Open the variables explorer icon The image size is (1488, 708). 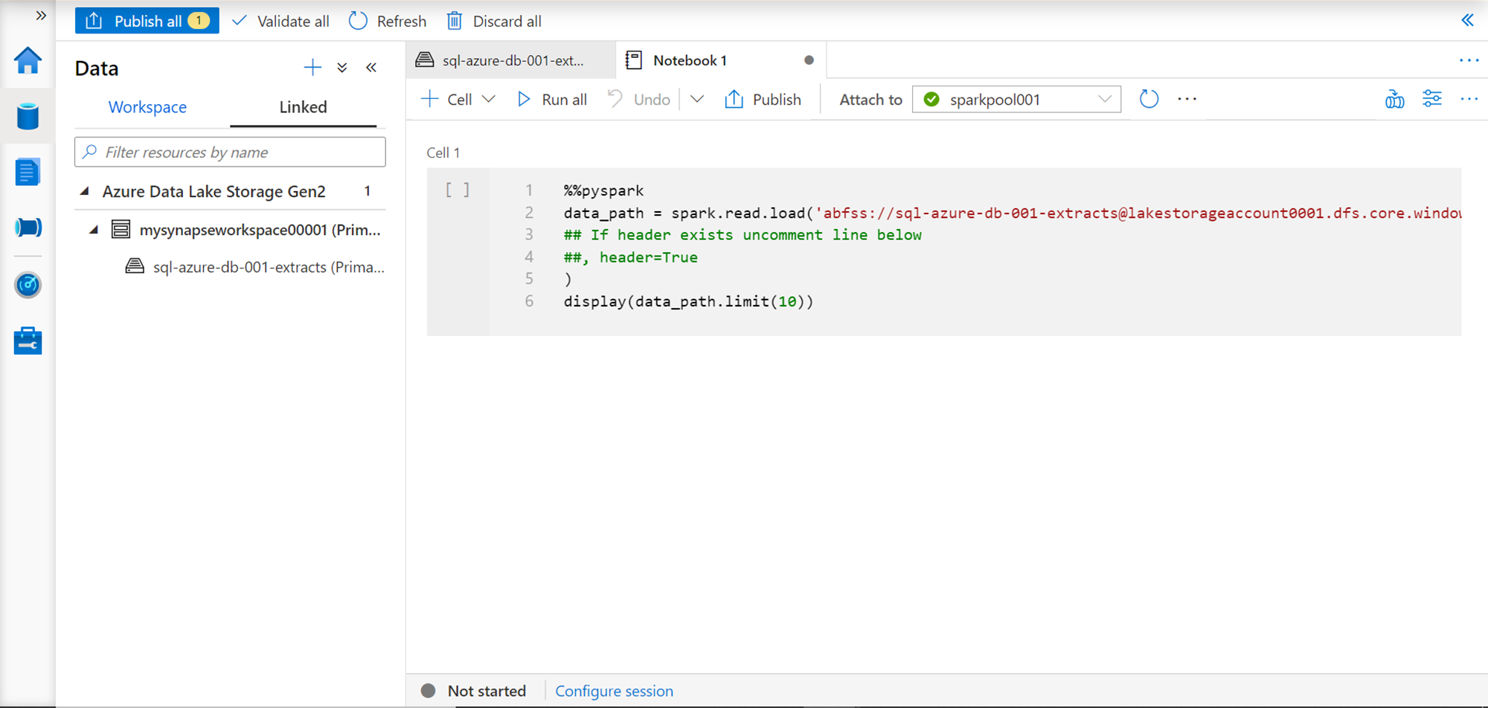(x=1394, y=99)
